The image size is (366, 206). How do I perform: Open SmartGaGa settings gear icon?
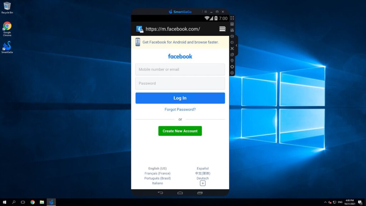tap(232, 73)
